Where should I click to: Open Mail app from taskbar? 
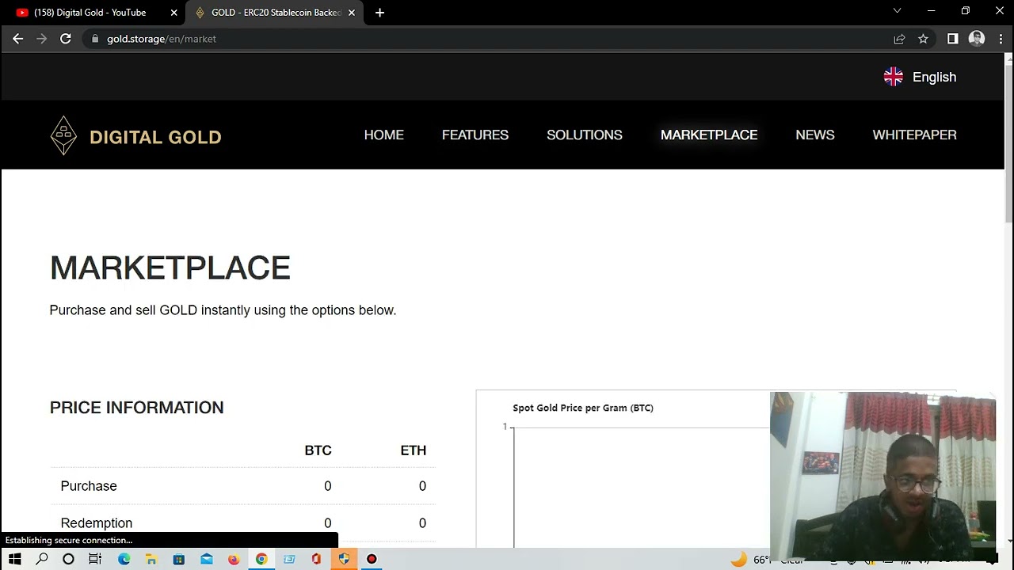[207, 559]
